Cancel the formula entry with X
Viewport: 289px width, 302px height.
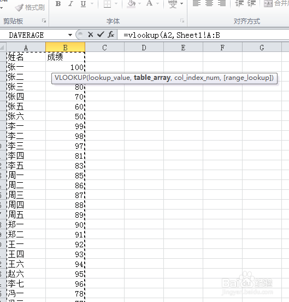[x=90, y=35]
